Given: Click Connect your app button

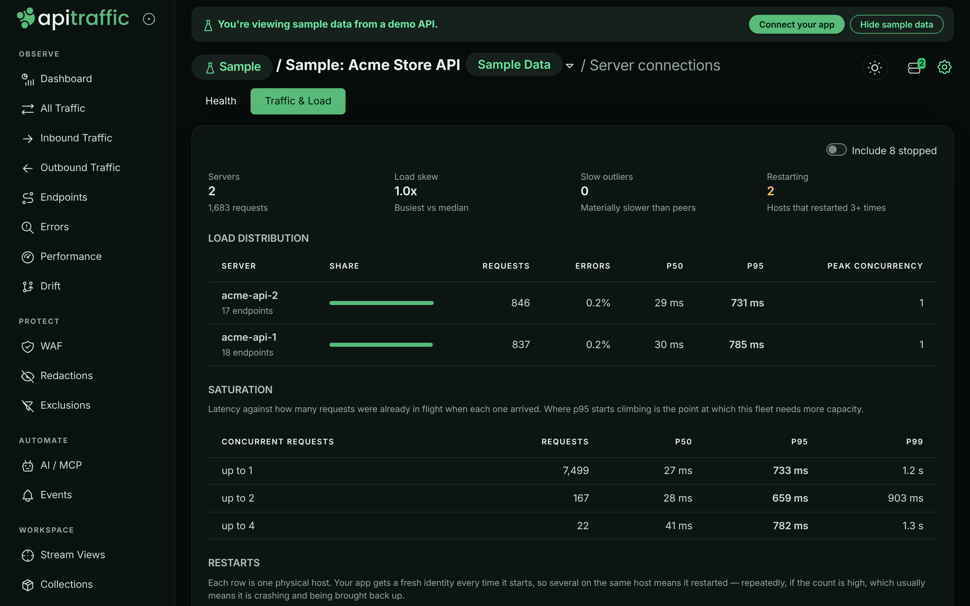Looking at the screenshot, I should click(x=797, y=25).
